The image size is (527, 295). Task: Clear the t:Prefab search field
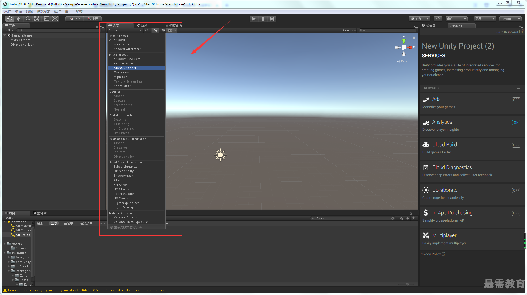[393, 218]
